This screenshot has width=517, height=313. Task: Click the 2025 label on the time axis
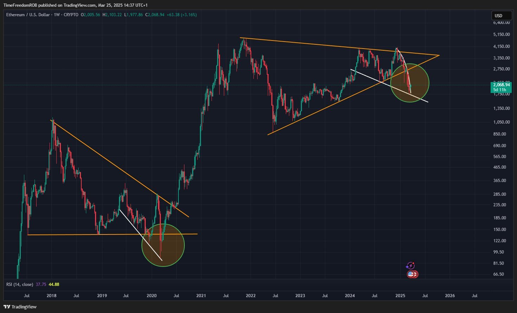coord(400,296)
